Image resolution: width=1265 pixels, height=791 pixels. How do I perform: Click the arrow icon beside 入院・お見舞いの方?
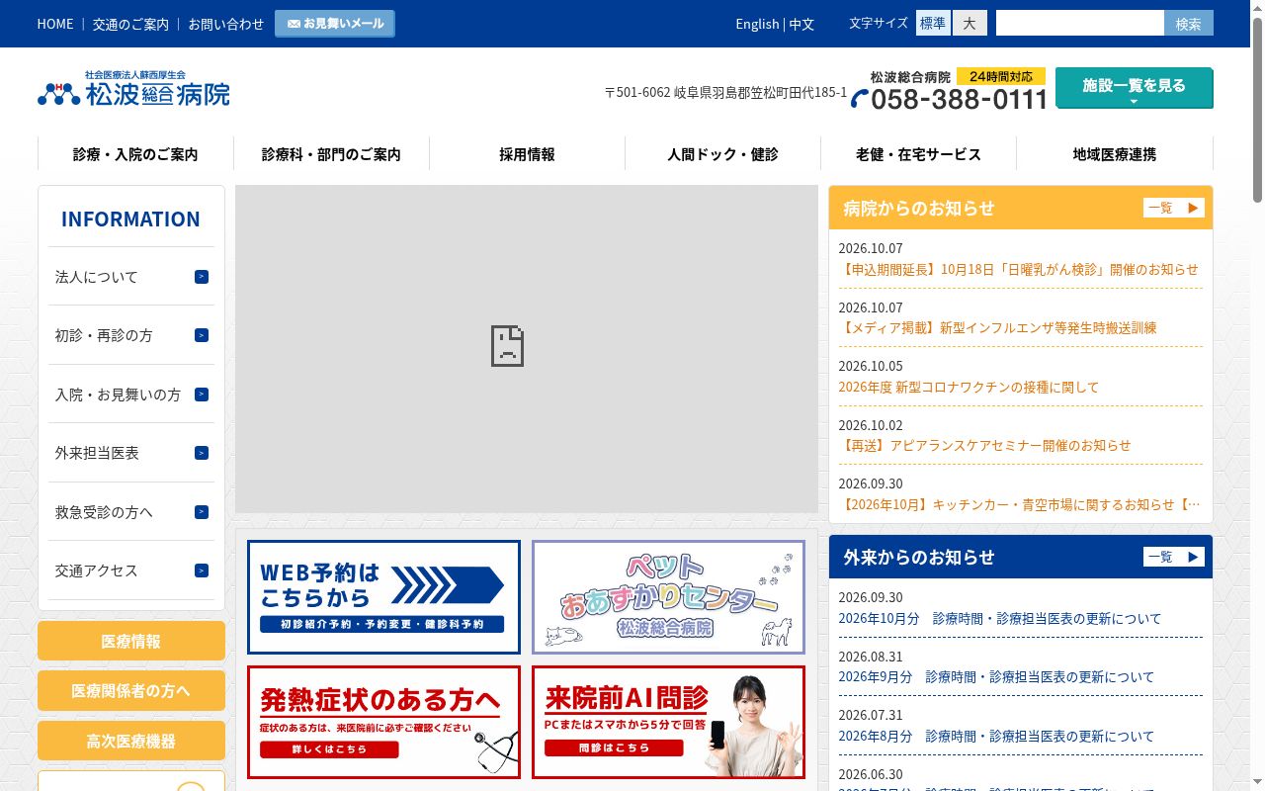coord(202,395)
